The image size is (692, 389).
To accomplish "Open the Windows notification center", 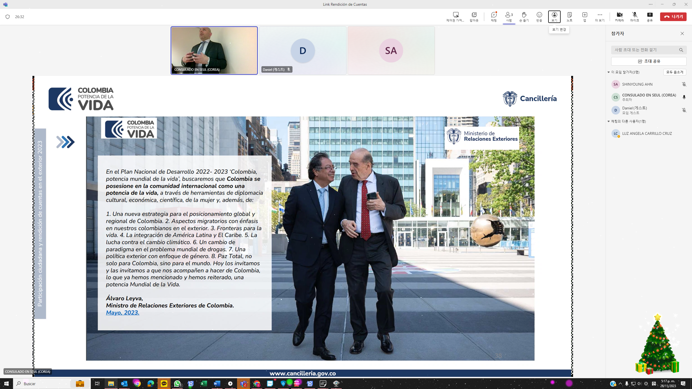I will [x=683, y=384].
